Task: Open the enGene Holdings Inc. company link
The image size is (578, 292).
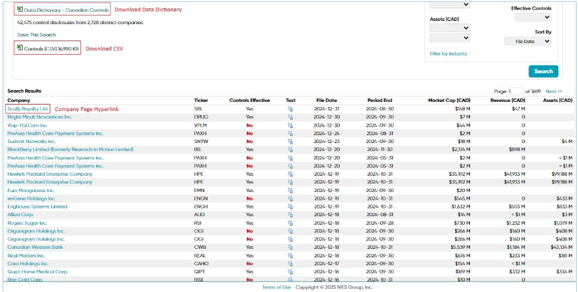Action: [31, 199]
